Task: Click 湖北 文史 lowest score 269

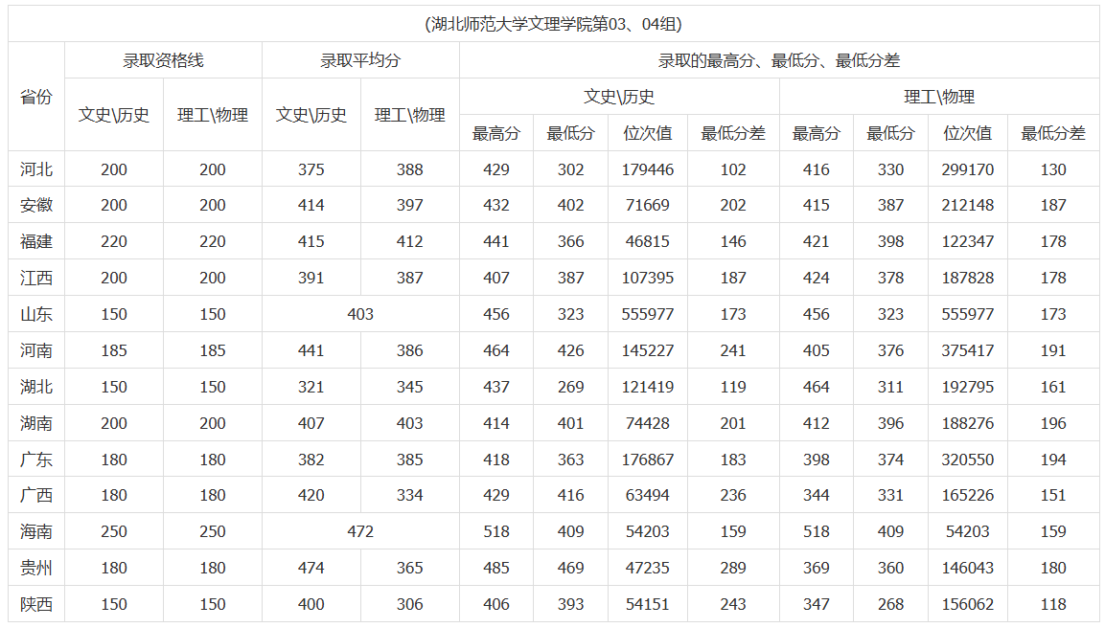Action: pyautogui.click(x=571, y=387)
